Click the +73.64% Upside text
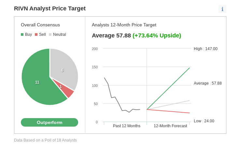 157,35
